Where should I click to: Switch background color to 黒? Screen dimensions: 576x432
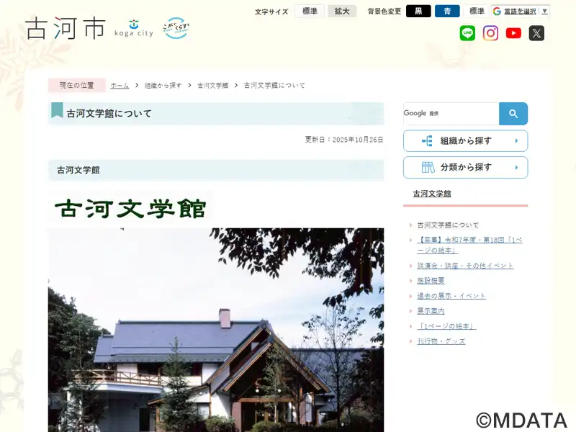click(x=418, y=12)
